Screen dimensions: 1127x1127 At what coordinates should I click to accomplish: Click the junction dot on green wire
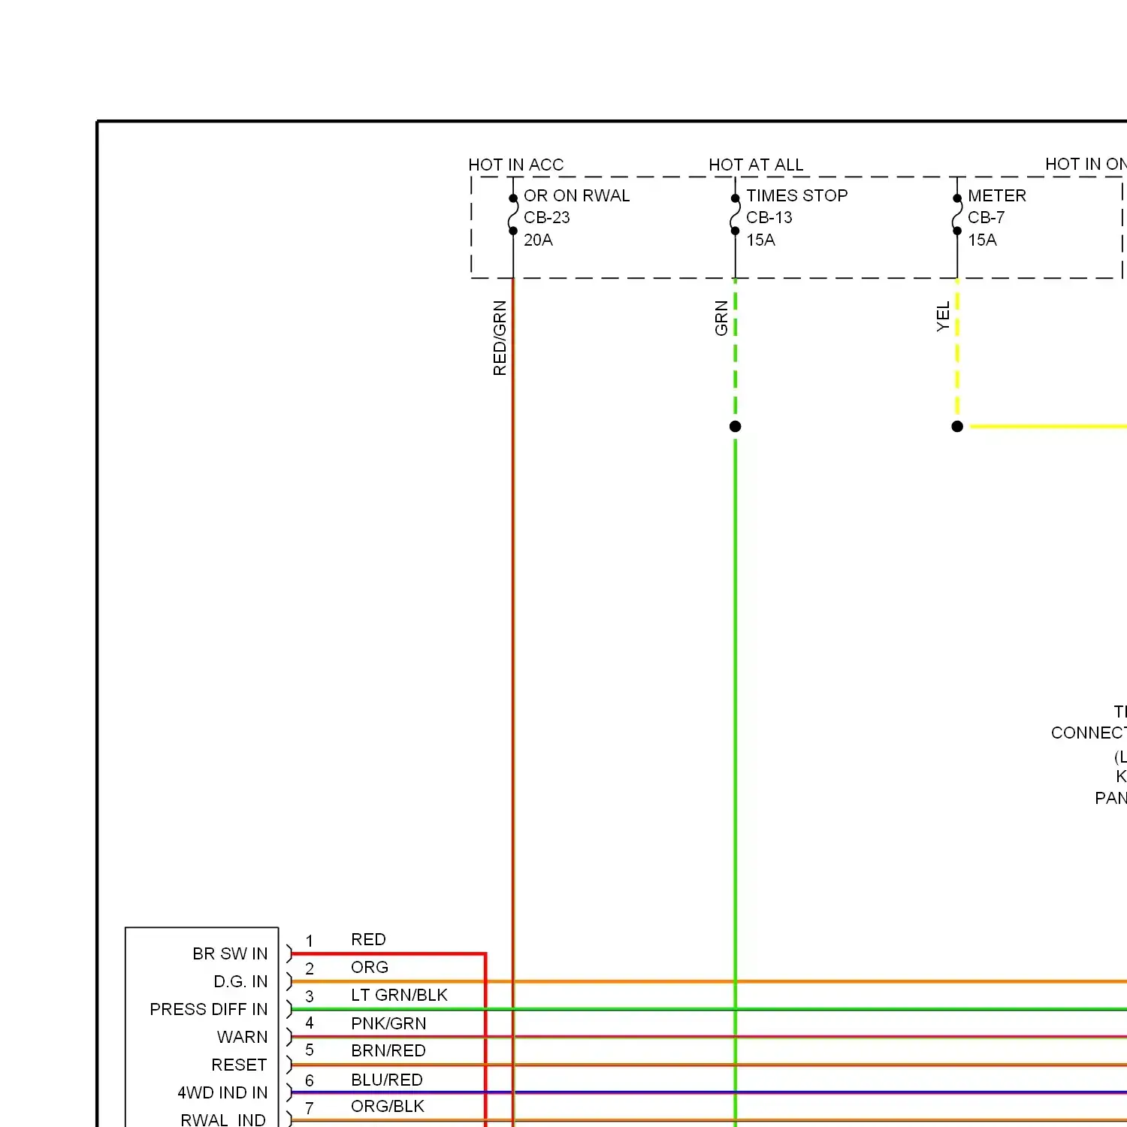[x=735, y=426]
